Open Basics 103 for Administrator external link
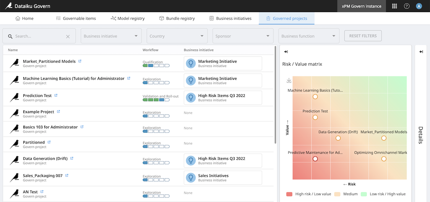The height and width of the screenshot is (202, 430). coord(82,127)
